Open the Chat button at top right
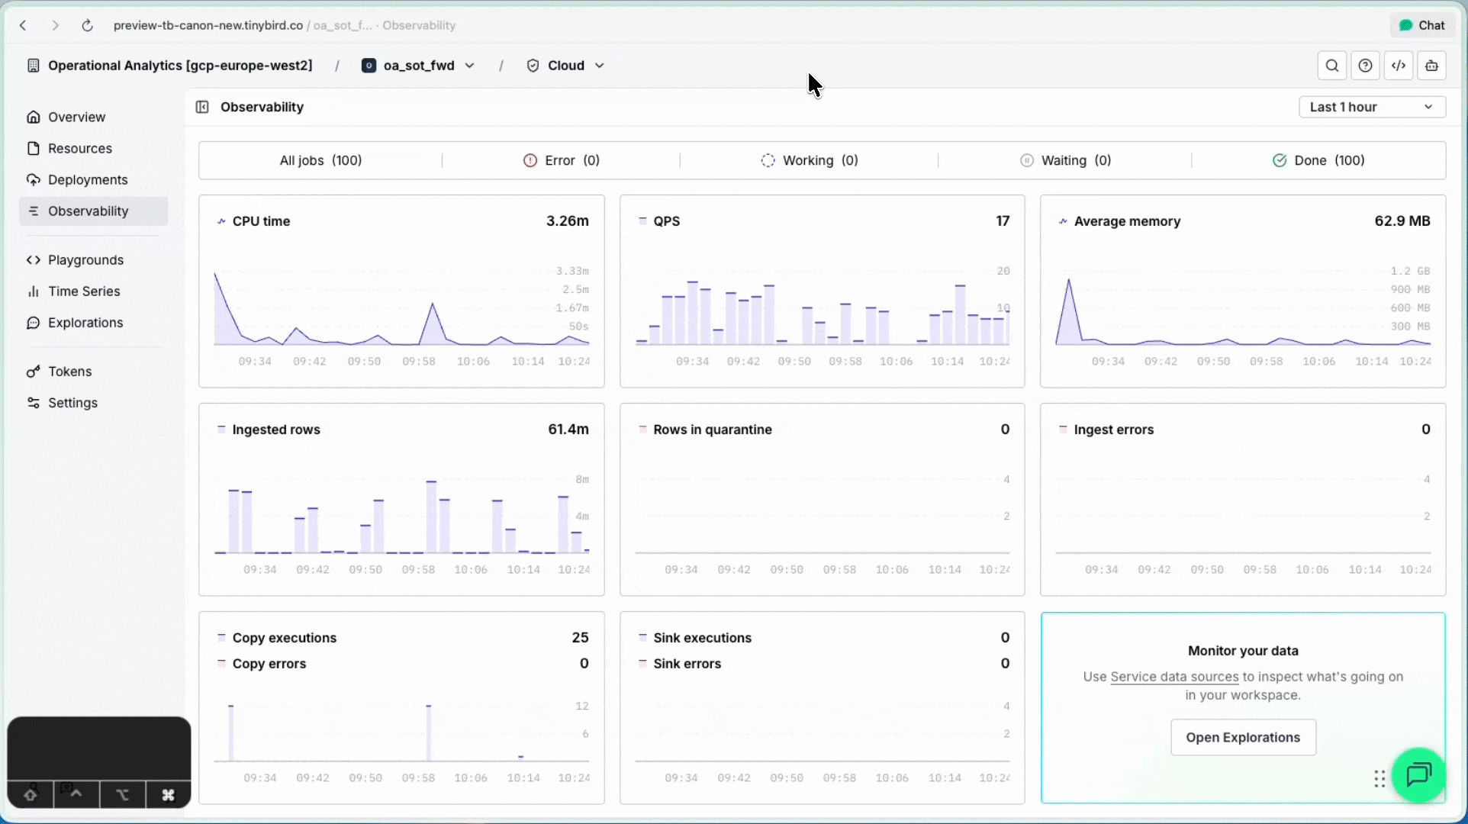Screen dimensions: 1468x824 click(1422, 25)
